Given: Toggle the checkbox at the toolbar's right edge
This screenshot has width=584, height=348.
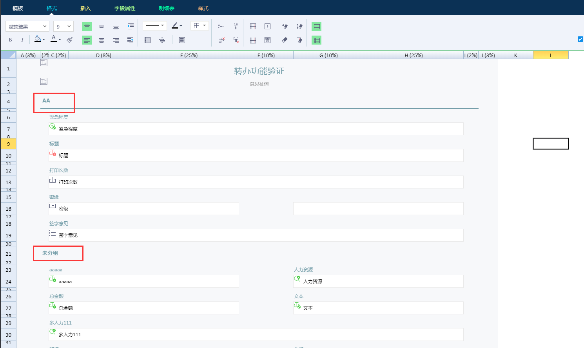Looking at the screenshot, I should [x=580, y=39].
